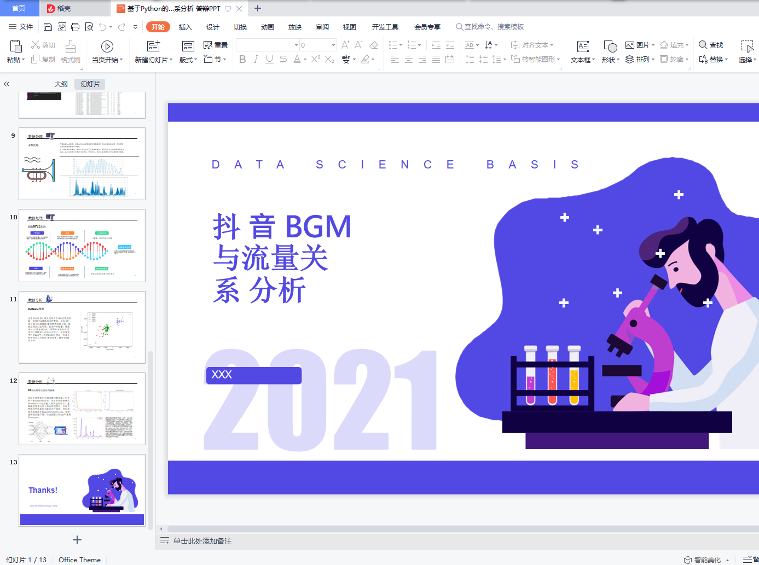This screenshot has height=565, width=759.
Task: Click the Replace (替换) button
Action: [x=713, y=59]
